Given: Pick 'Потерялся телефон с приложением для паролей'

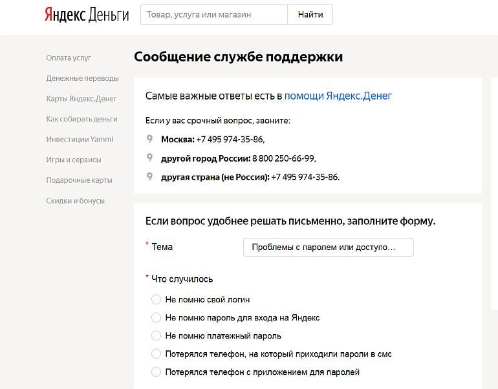Looking at the screenshot, I should (x=156, y=372).
